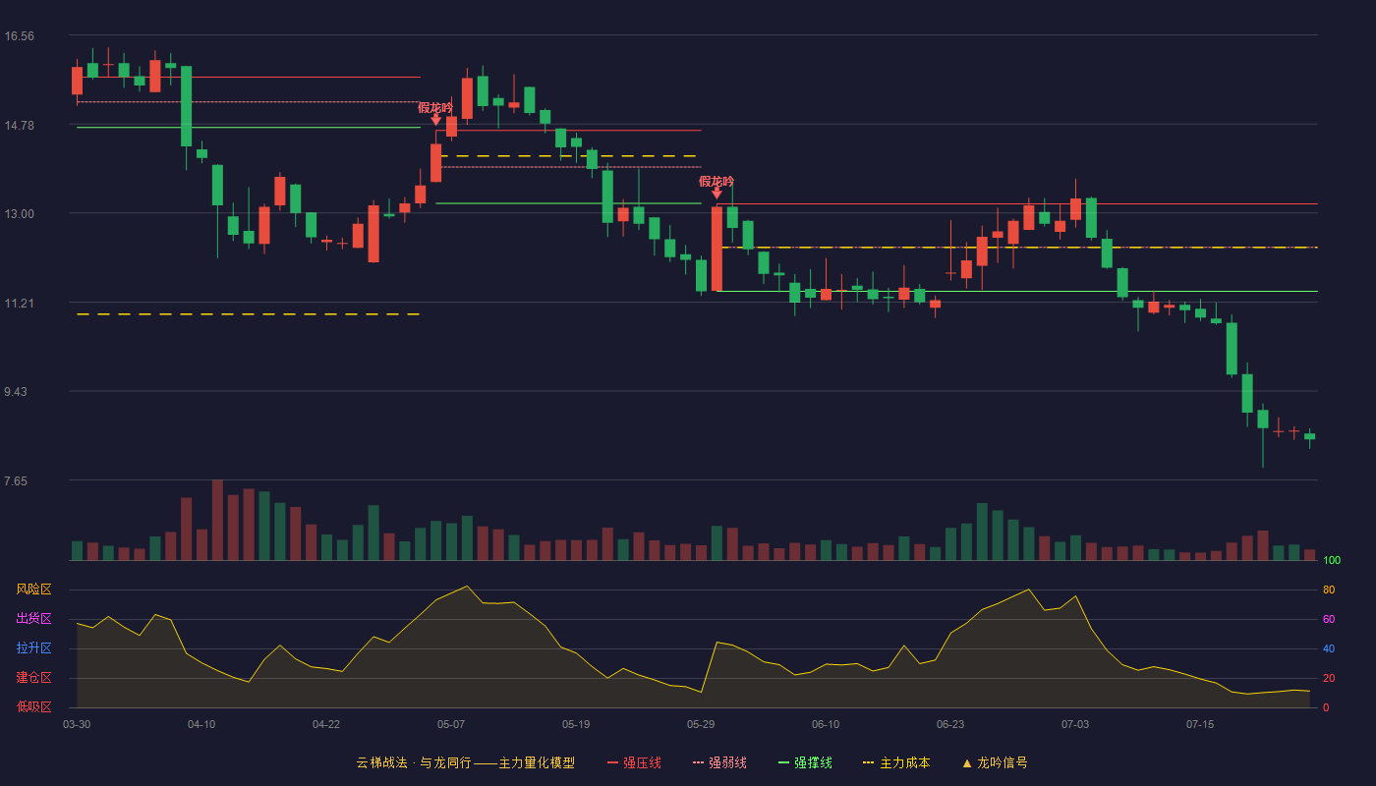1376x786 pixels.
Task: Toggle the 强撑线 legend entry
Action: (x=805, y=762)
